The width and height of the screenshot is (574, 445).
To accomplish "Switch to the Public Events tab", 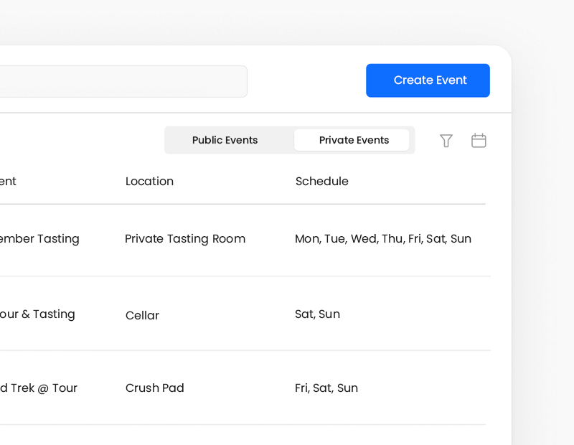I will pos(225,141).
